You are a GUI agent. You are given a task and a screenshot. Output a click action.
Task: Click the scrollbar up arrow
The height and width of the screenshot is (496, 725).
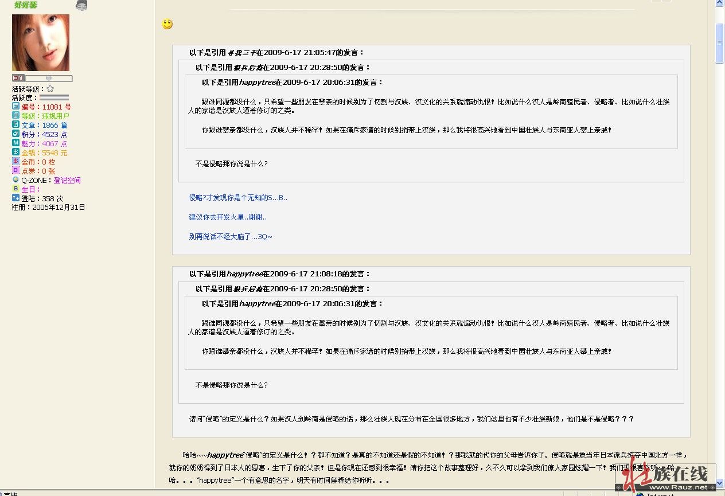tap(720, 3)
